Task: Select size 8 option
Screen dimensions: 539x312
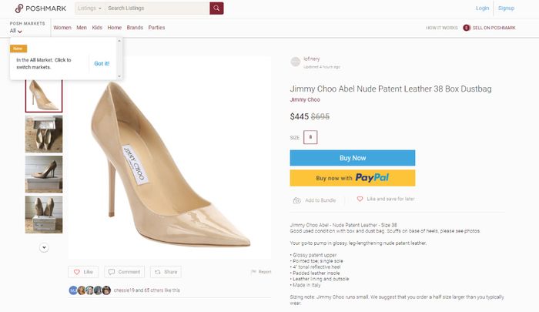Action: pyautogui.click(x=310, y=137)
